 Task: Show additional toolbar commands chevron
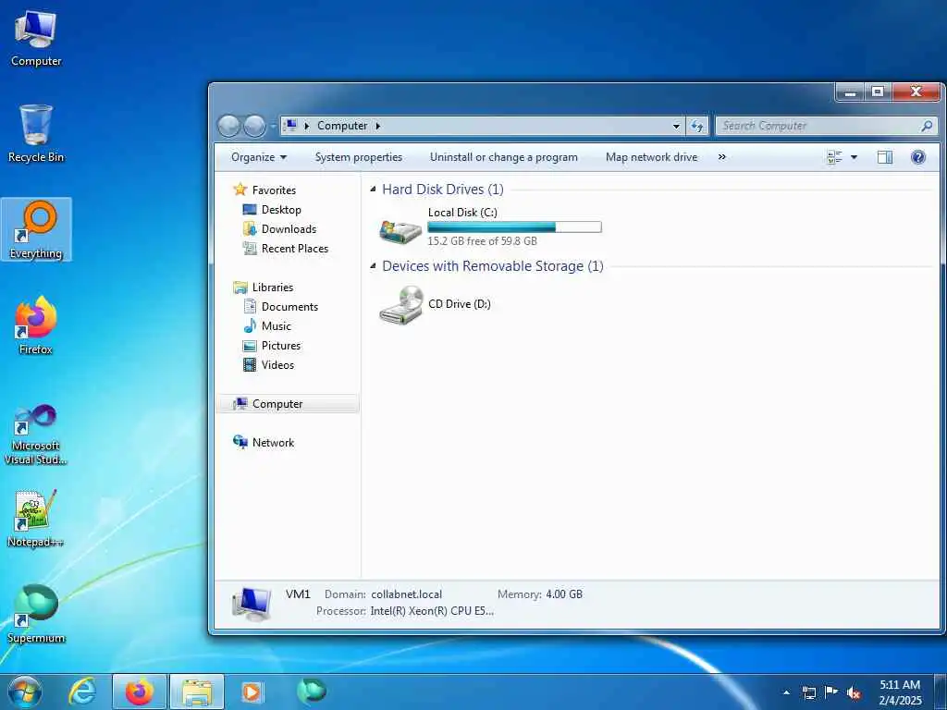(x=721, y=157)
